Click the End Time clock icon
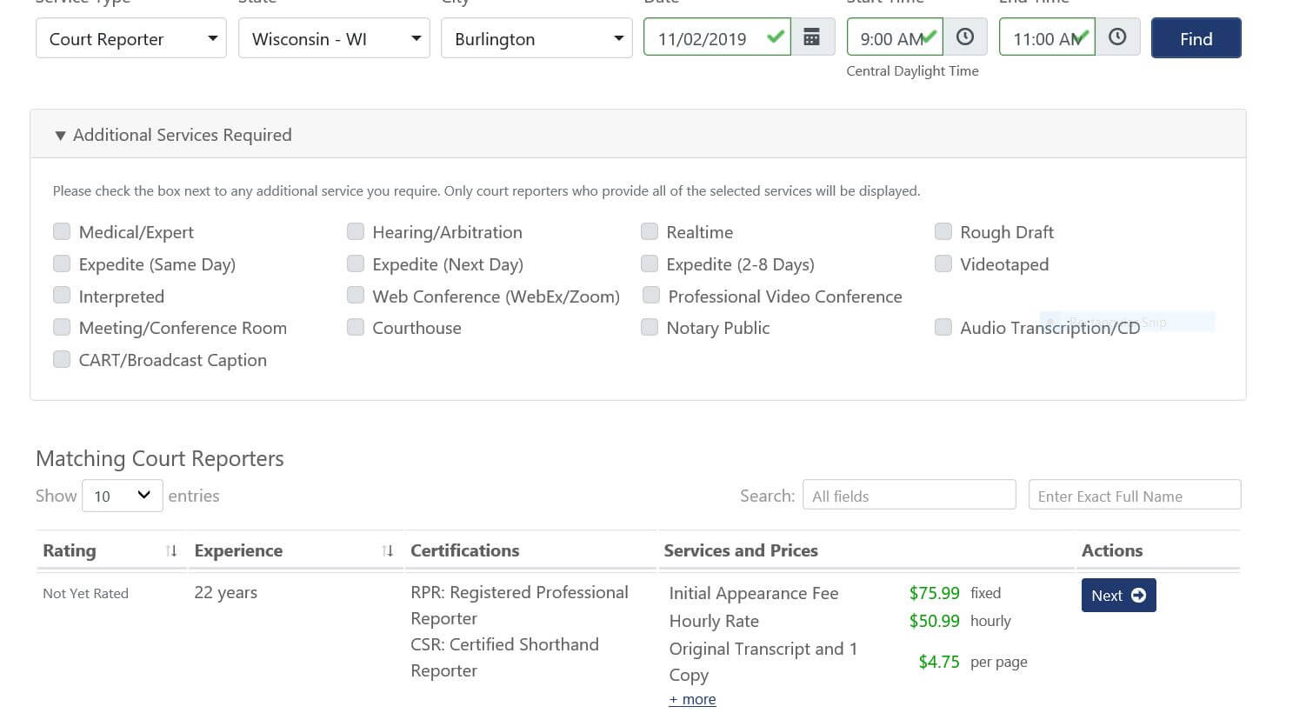 [1117, 37]
